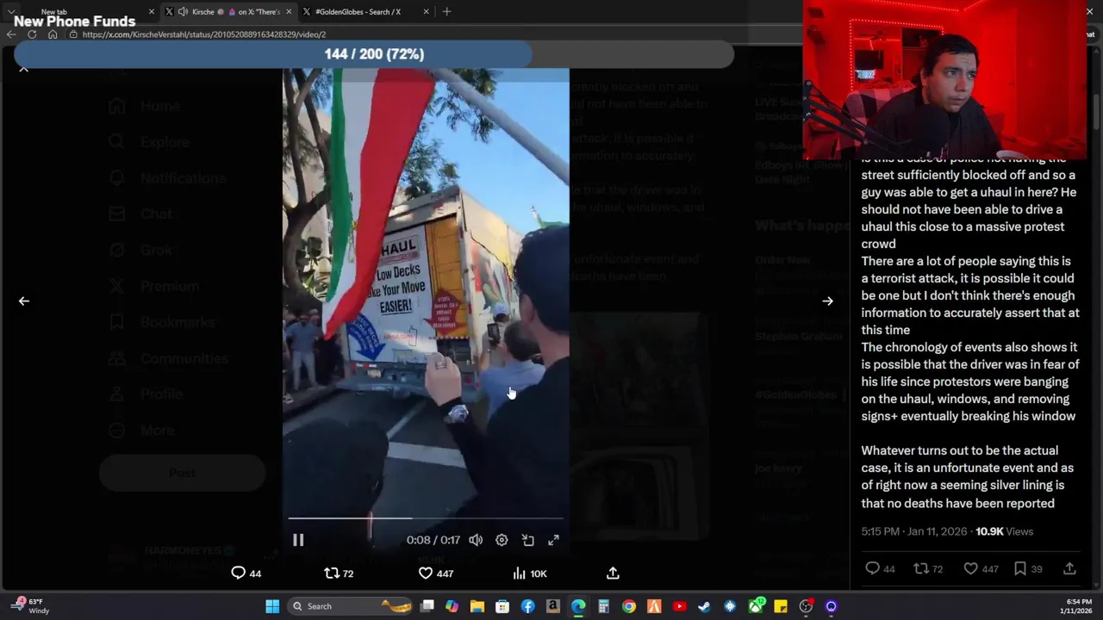Go to next media with right arrow

(827, 301)
